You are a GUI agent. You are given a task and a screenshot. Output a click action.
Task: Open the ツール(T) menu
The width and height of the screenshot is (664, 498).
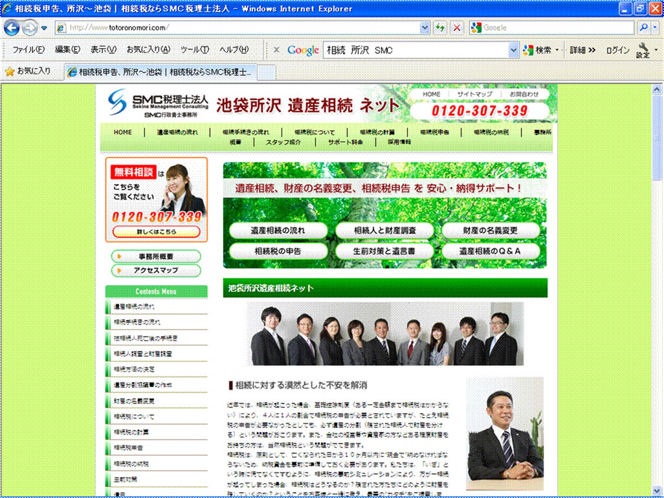(194, 50)
